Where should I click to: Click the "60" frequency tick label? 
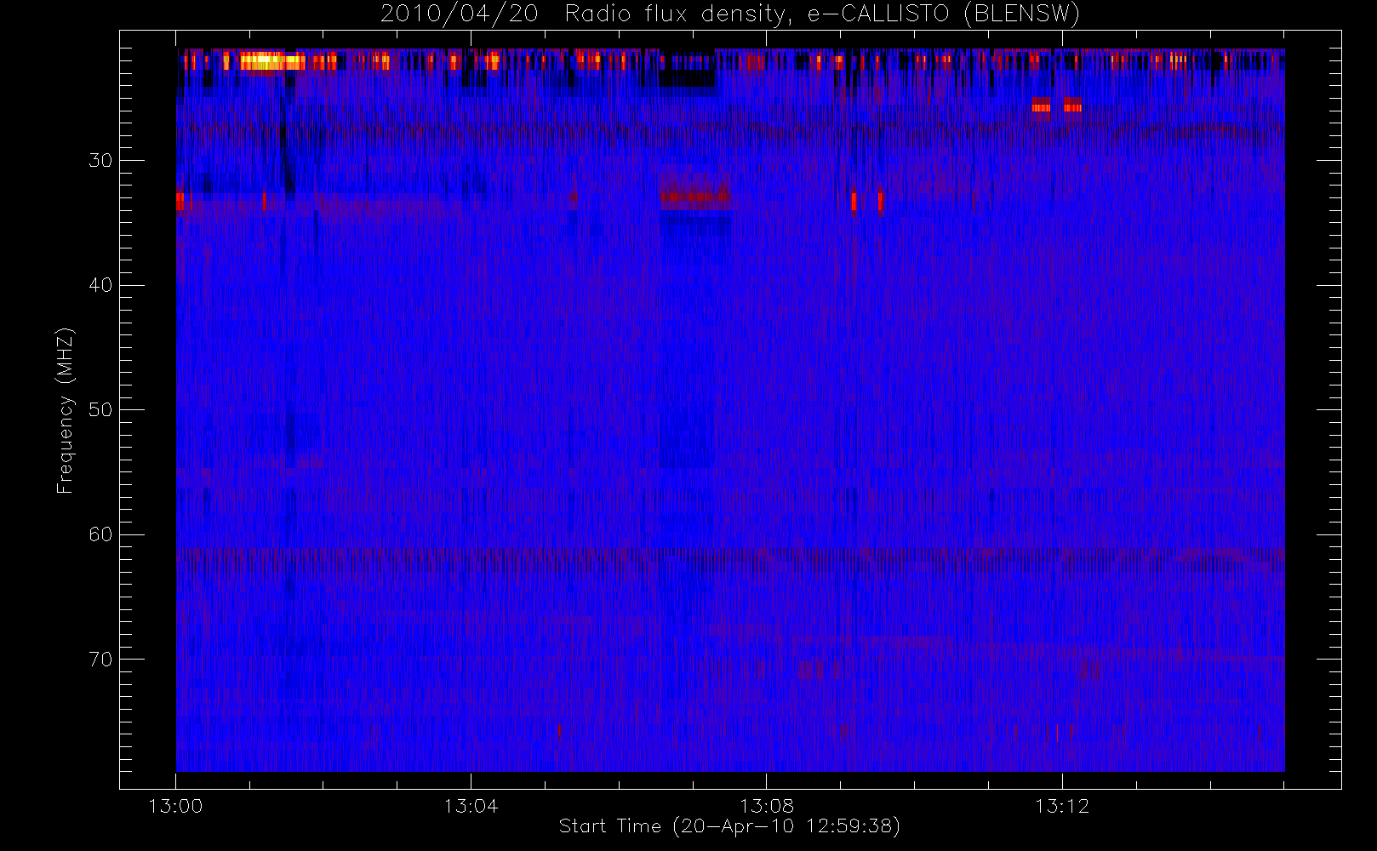[100, 534]
